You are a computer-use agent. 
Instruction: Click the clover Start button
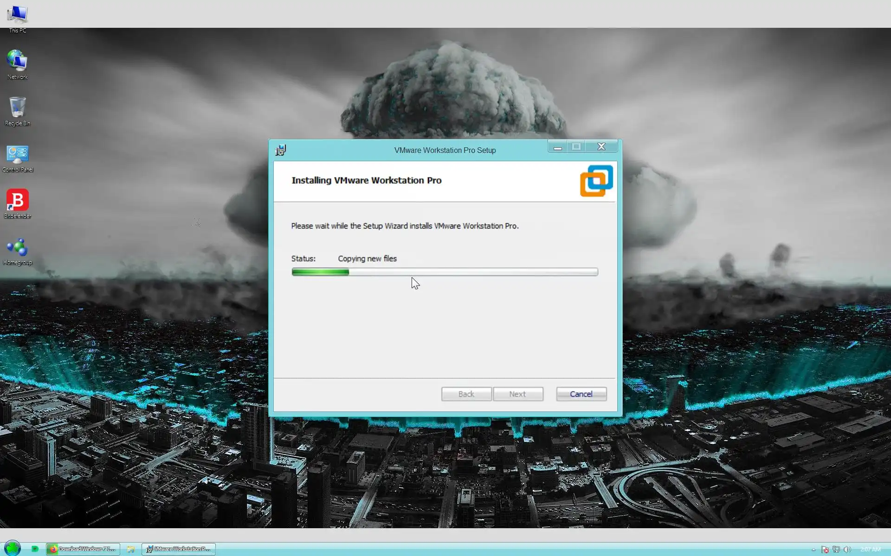[13, 549]
